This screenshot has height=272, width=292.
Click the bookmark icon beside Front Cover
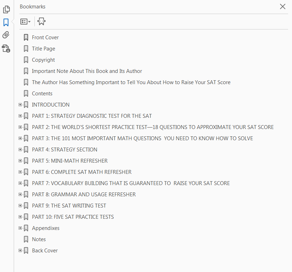[x=26, y=38]
